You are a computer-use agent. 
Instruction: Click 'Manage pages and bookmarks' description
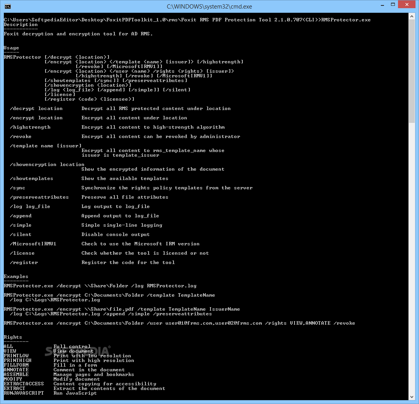[x=94, y=374]
